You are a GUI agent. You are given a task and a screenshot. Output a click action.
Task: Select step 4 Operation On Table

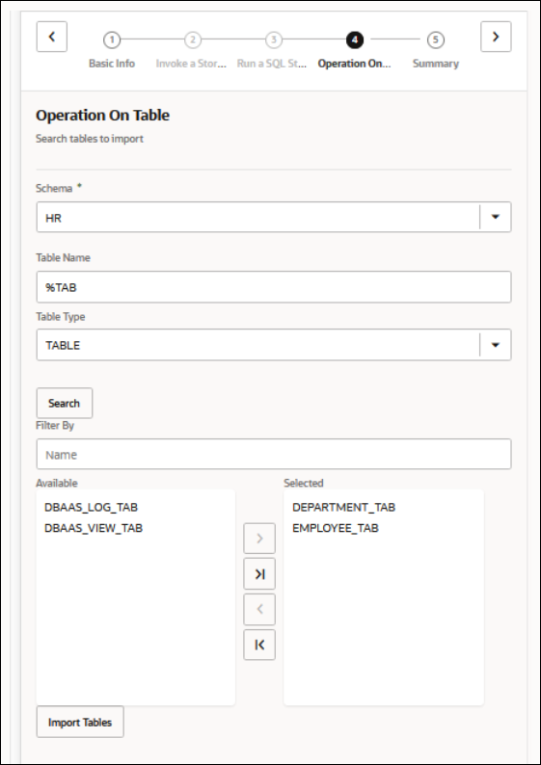[355, 40]
